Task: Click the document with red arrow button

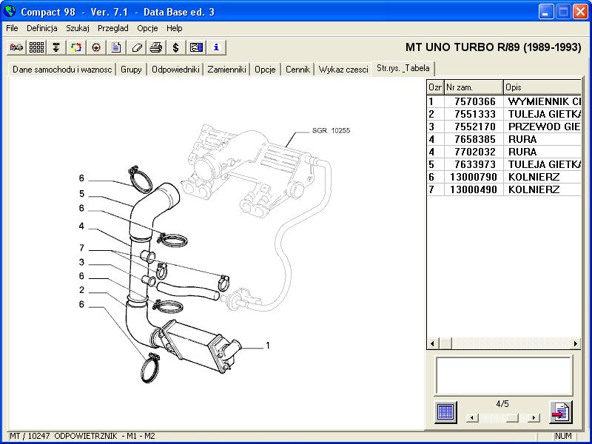Action: [x=560, y=411]
